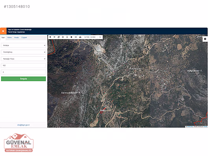The height and width of the screenshot is (156, 208).
Task: Open the orange hamburger menu
Action: 3,31
